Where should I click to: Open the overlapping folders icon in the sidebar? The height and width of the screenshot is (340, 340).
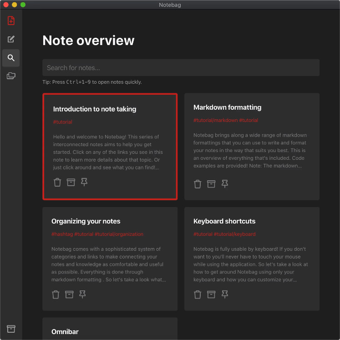[11, 76]
